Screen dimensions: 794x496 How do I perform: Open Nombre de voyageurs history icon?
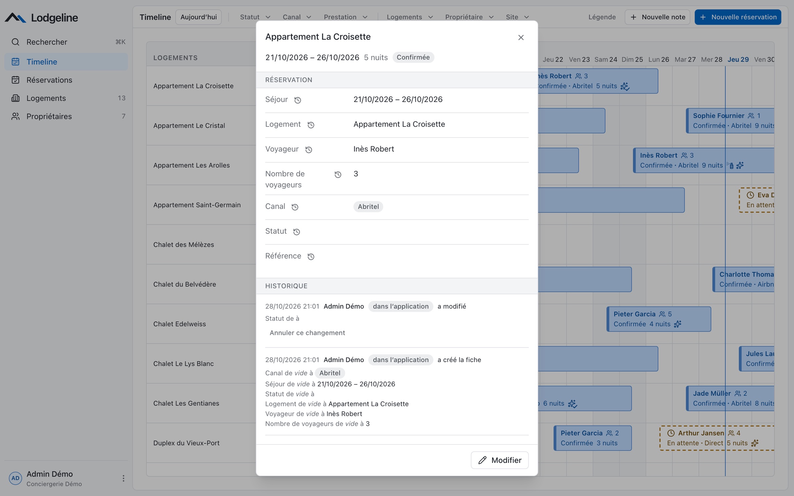[x=338, y=174]
